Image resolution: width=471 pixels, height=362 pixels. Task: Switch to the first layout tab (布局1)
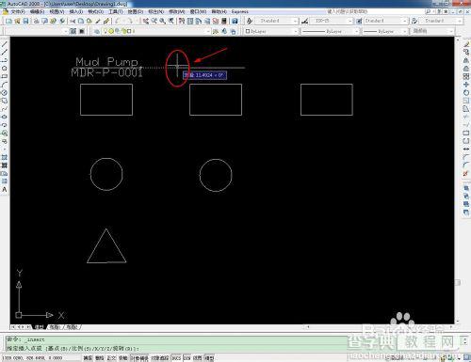click(55, 327)
